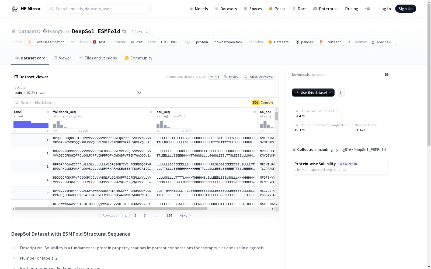Open Docs in the top navigation
The width and height of the screenshot is (431, 269).
pos(299,9)
